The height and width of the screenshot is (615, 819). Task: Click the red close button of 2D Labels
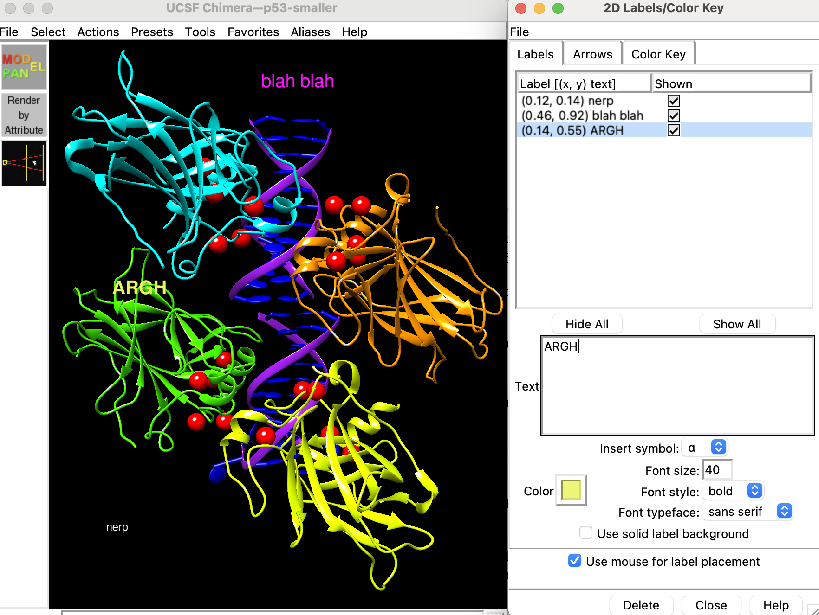[x=521, y=8]
